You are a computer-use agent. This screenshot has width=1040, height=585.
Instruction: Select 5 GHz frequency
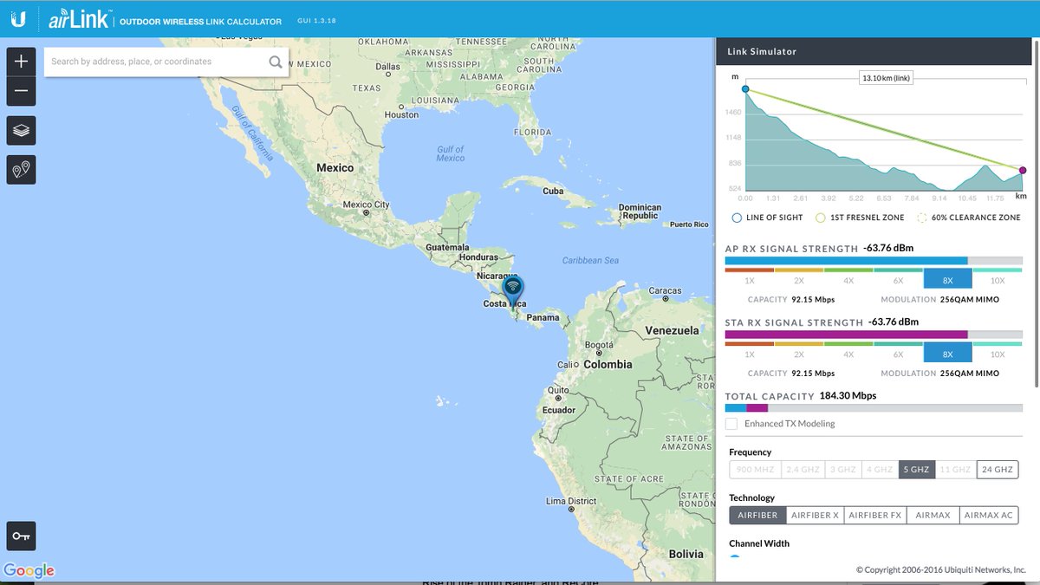916,470
